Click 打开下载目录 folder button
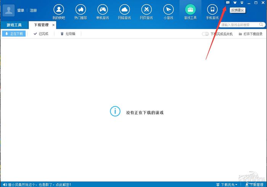Viewport: 267px width, 187px height. [251, 34]
